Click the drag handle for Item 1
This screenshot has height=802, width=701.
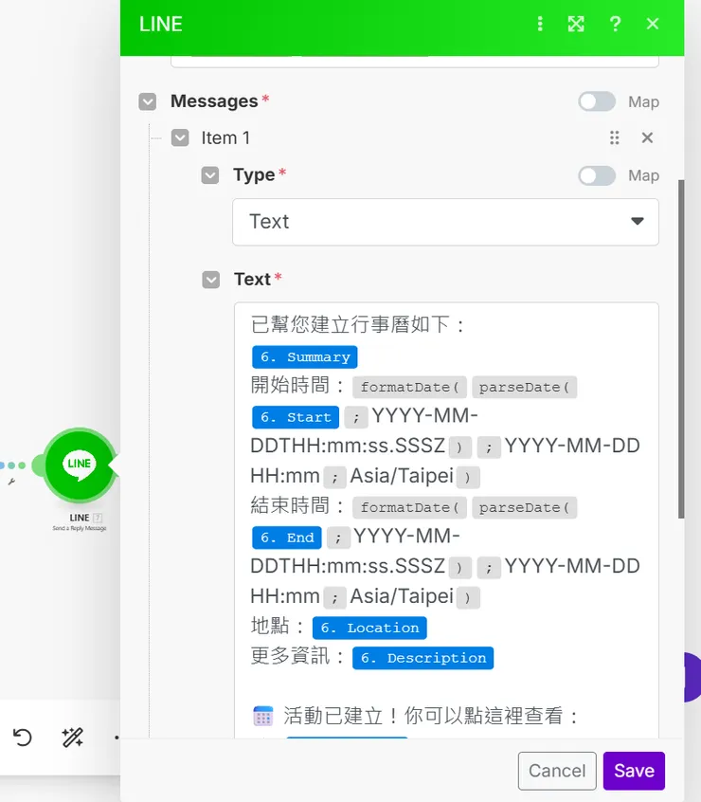point(615,137)
